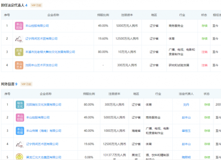The width and height of the screenshot is (221, 160).
Task: Click the 对外投资 section heading
Action: [8, 84]
